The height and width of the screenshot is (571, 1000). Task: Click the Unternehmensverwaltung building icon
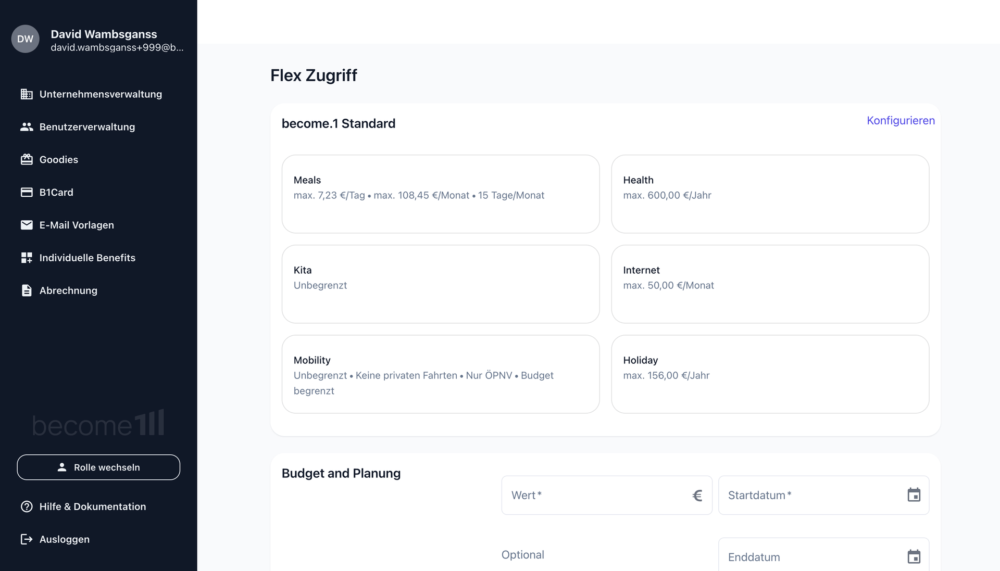click(27, 94)
